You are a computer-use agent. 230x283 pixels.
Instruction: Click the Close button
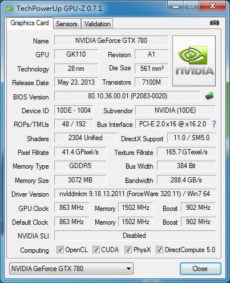pos(200,269)
